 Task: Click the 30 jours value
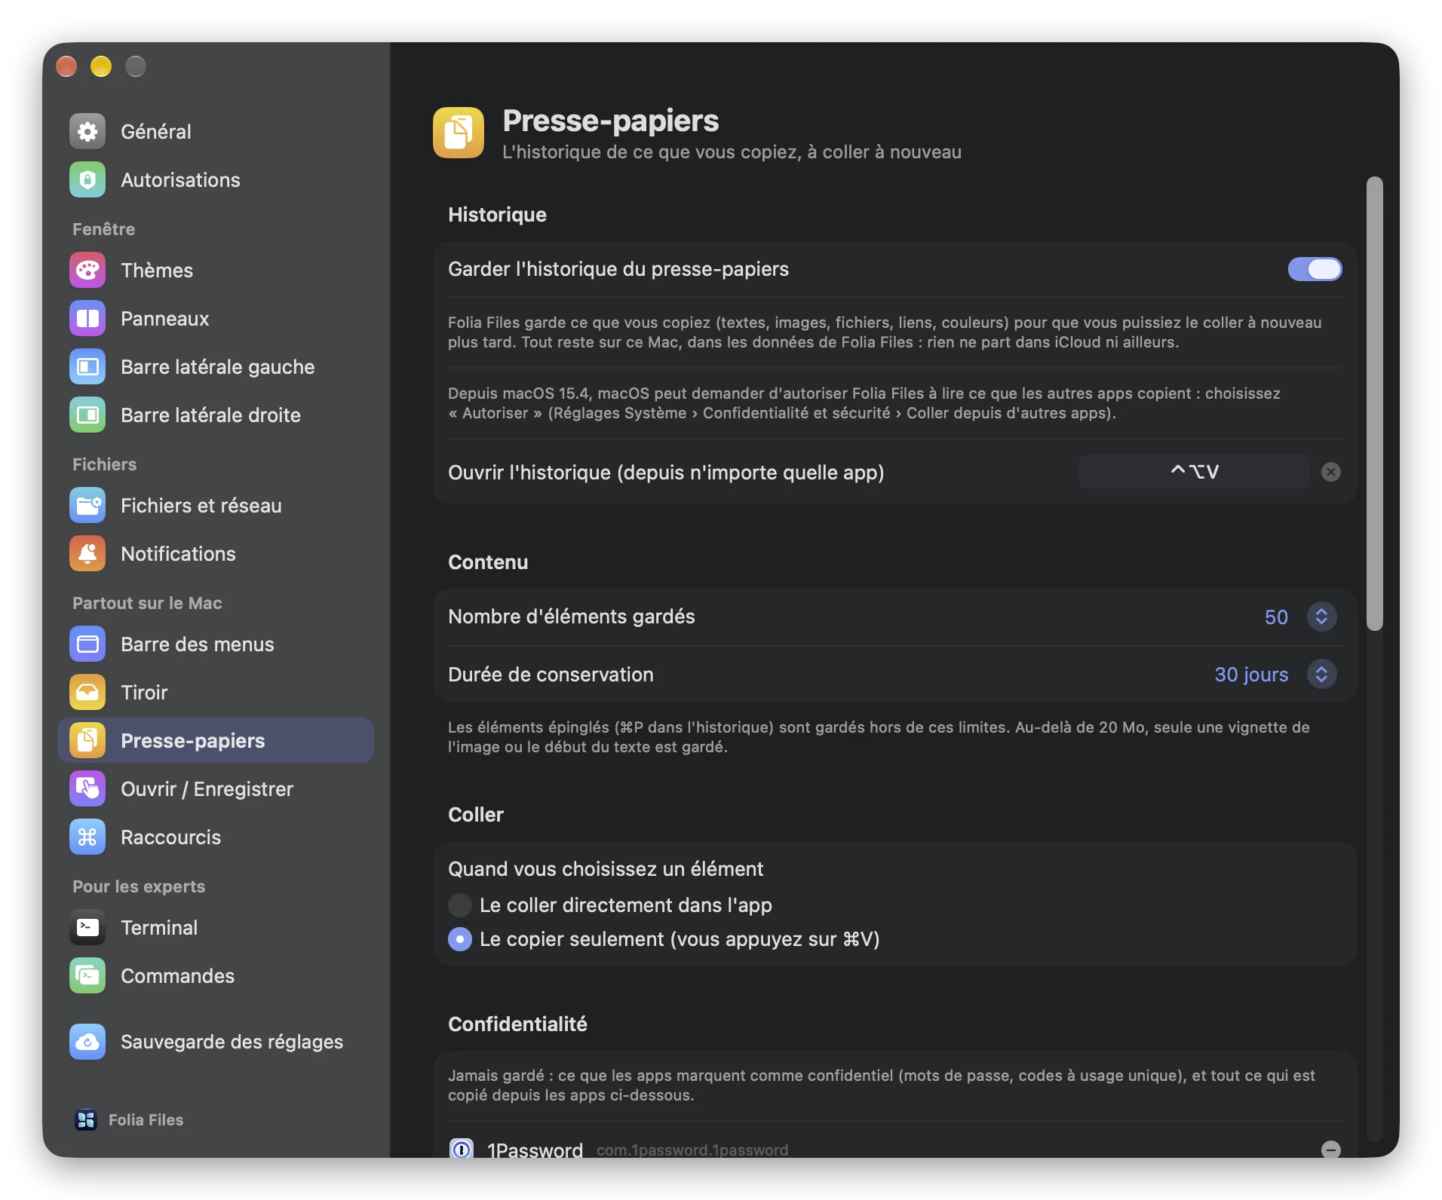(1251, 675)
